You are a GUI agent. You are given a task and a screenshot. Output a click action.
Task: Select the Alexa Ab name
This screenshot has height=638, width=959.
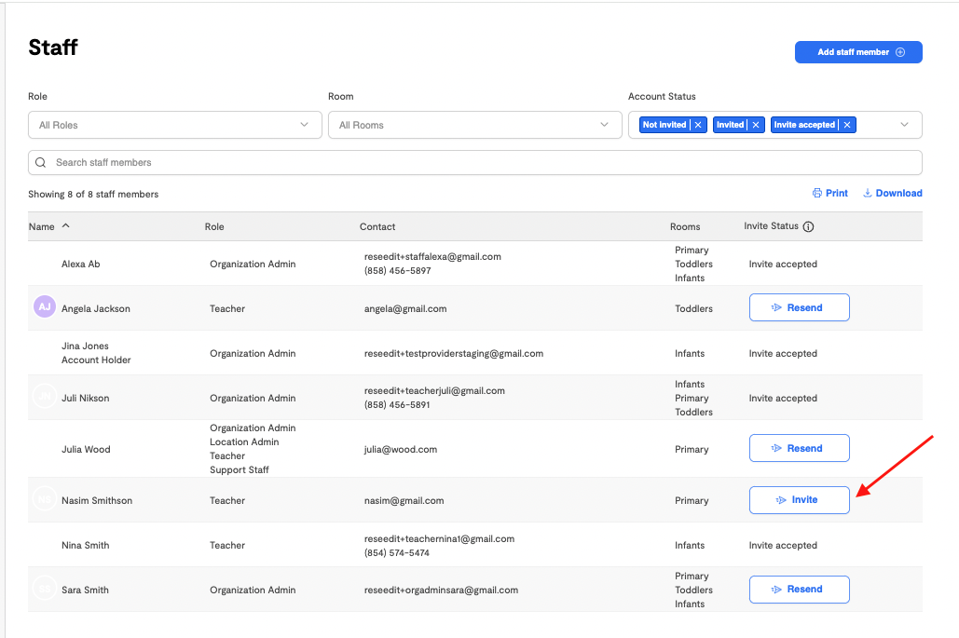81,264
